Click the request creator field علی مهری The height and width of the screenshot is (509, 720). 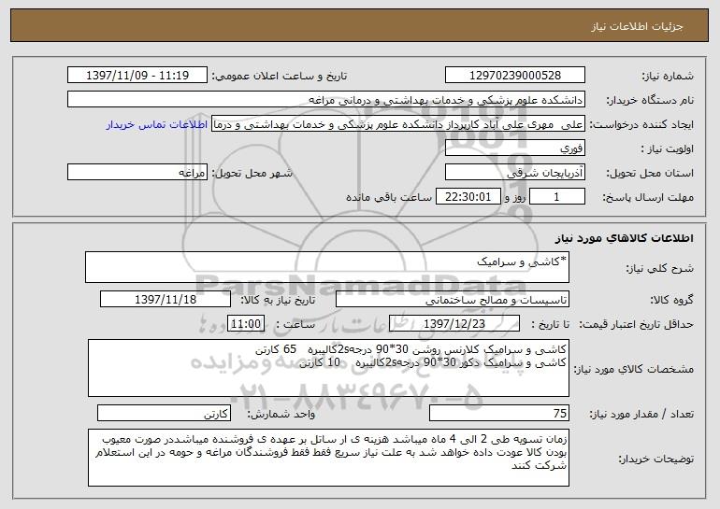click(398, 124)
